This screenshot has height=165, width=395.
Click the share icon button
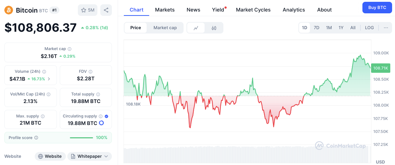(x=106, y=10)
